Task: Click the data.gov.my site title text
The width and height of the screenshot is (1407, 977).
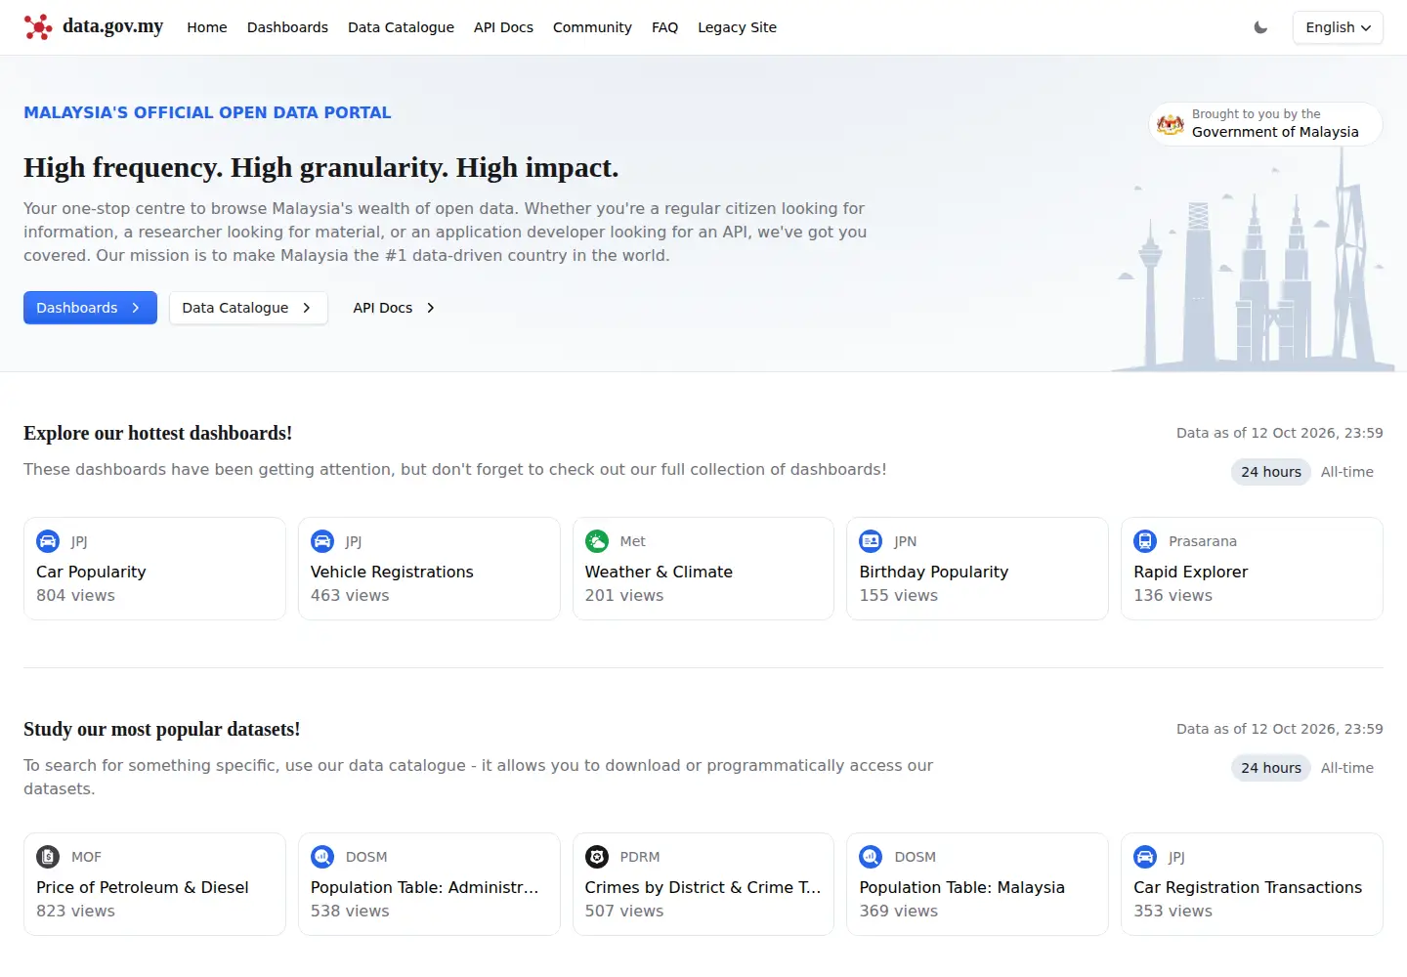Action: (112, 26)
